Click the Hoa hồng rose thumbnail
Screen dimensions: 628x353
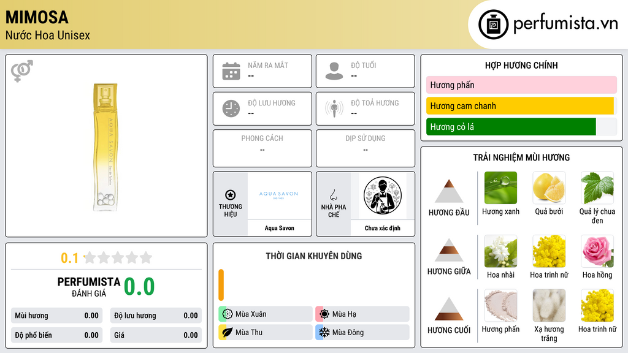pyautogui.click(x=597, y=251)
